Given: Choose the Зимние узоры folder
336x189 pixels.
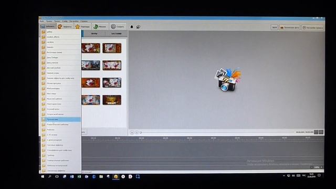Looking at the screenshot, I should pyautogui.click(x=61, y=73).
